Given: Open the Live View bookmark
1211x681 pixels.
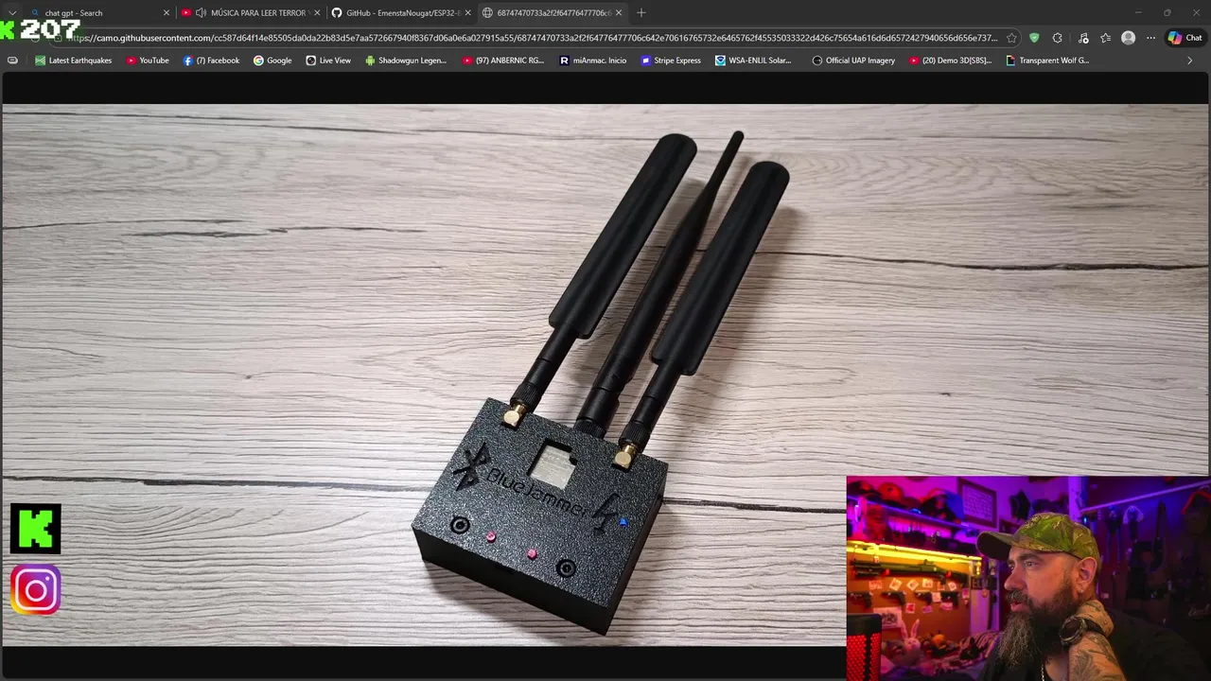Looking at the screenshot, I should click(x=328, y=61).
